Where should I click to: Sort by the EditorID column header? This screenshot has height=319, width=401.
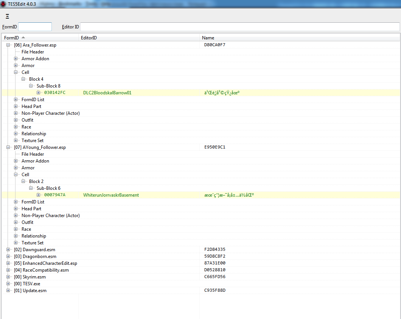(139, 38)
